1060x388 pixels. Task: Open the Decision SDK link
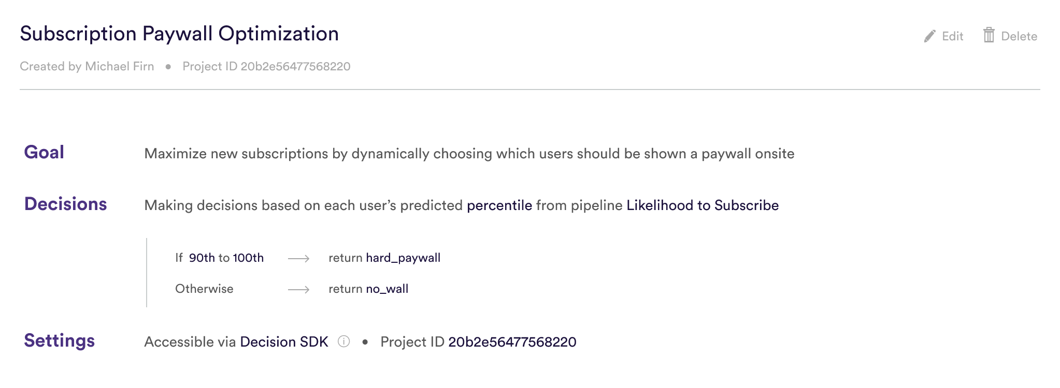284,342
